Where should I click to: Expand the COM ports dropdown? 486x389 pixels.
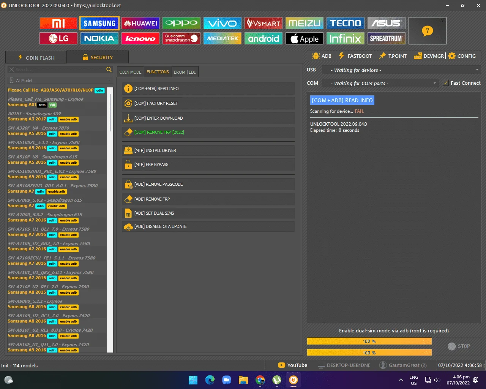click(x=380, y=83)
